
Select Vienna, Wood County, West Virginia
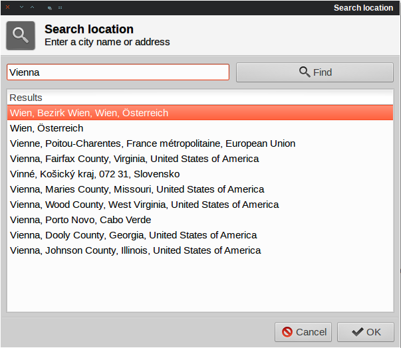pos(200,205)
